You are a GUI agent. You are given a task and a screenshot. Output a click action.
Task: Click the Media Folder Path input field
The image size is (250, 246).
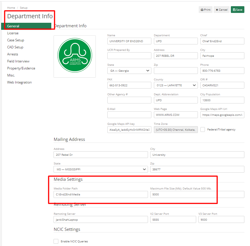101,194
